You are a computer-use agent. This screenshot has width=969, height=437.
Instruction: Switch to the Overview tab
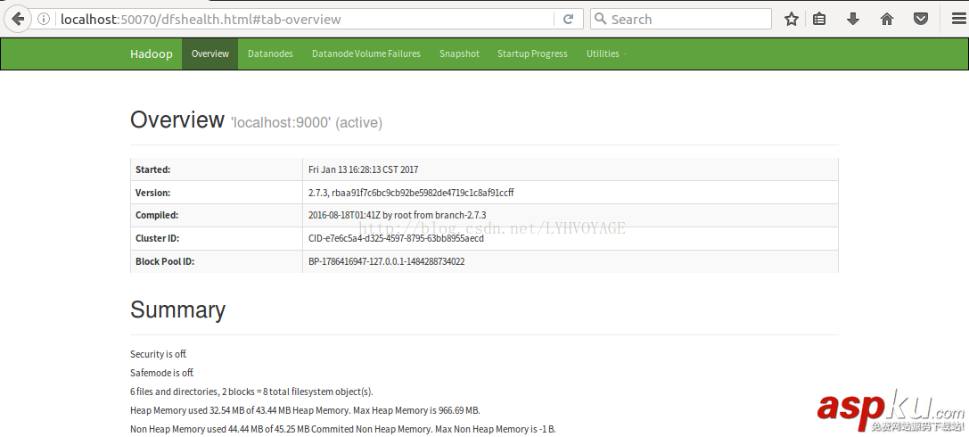click(x=210, y=54)
